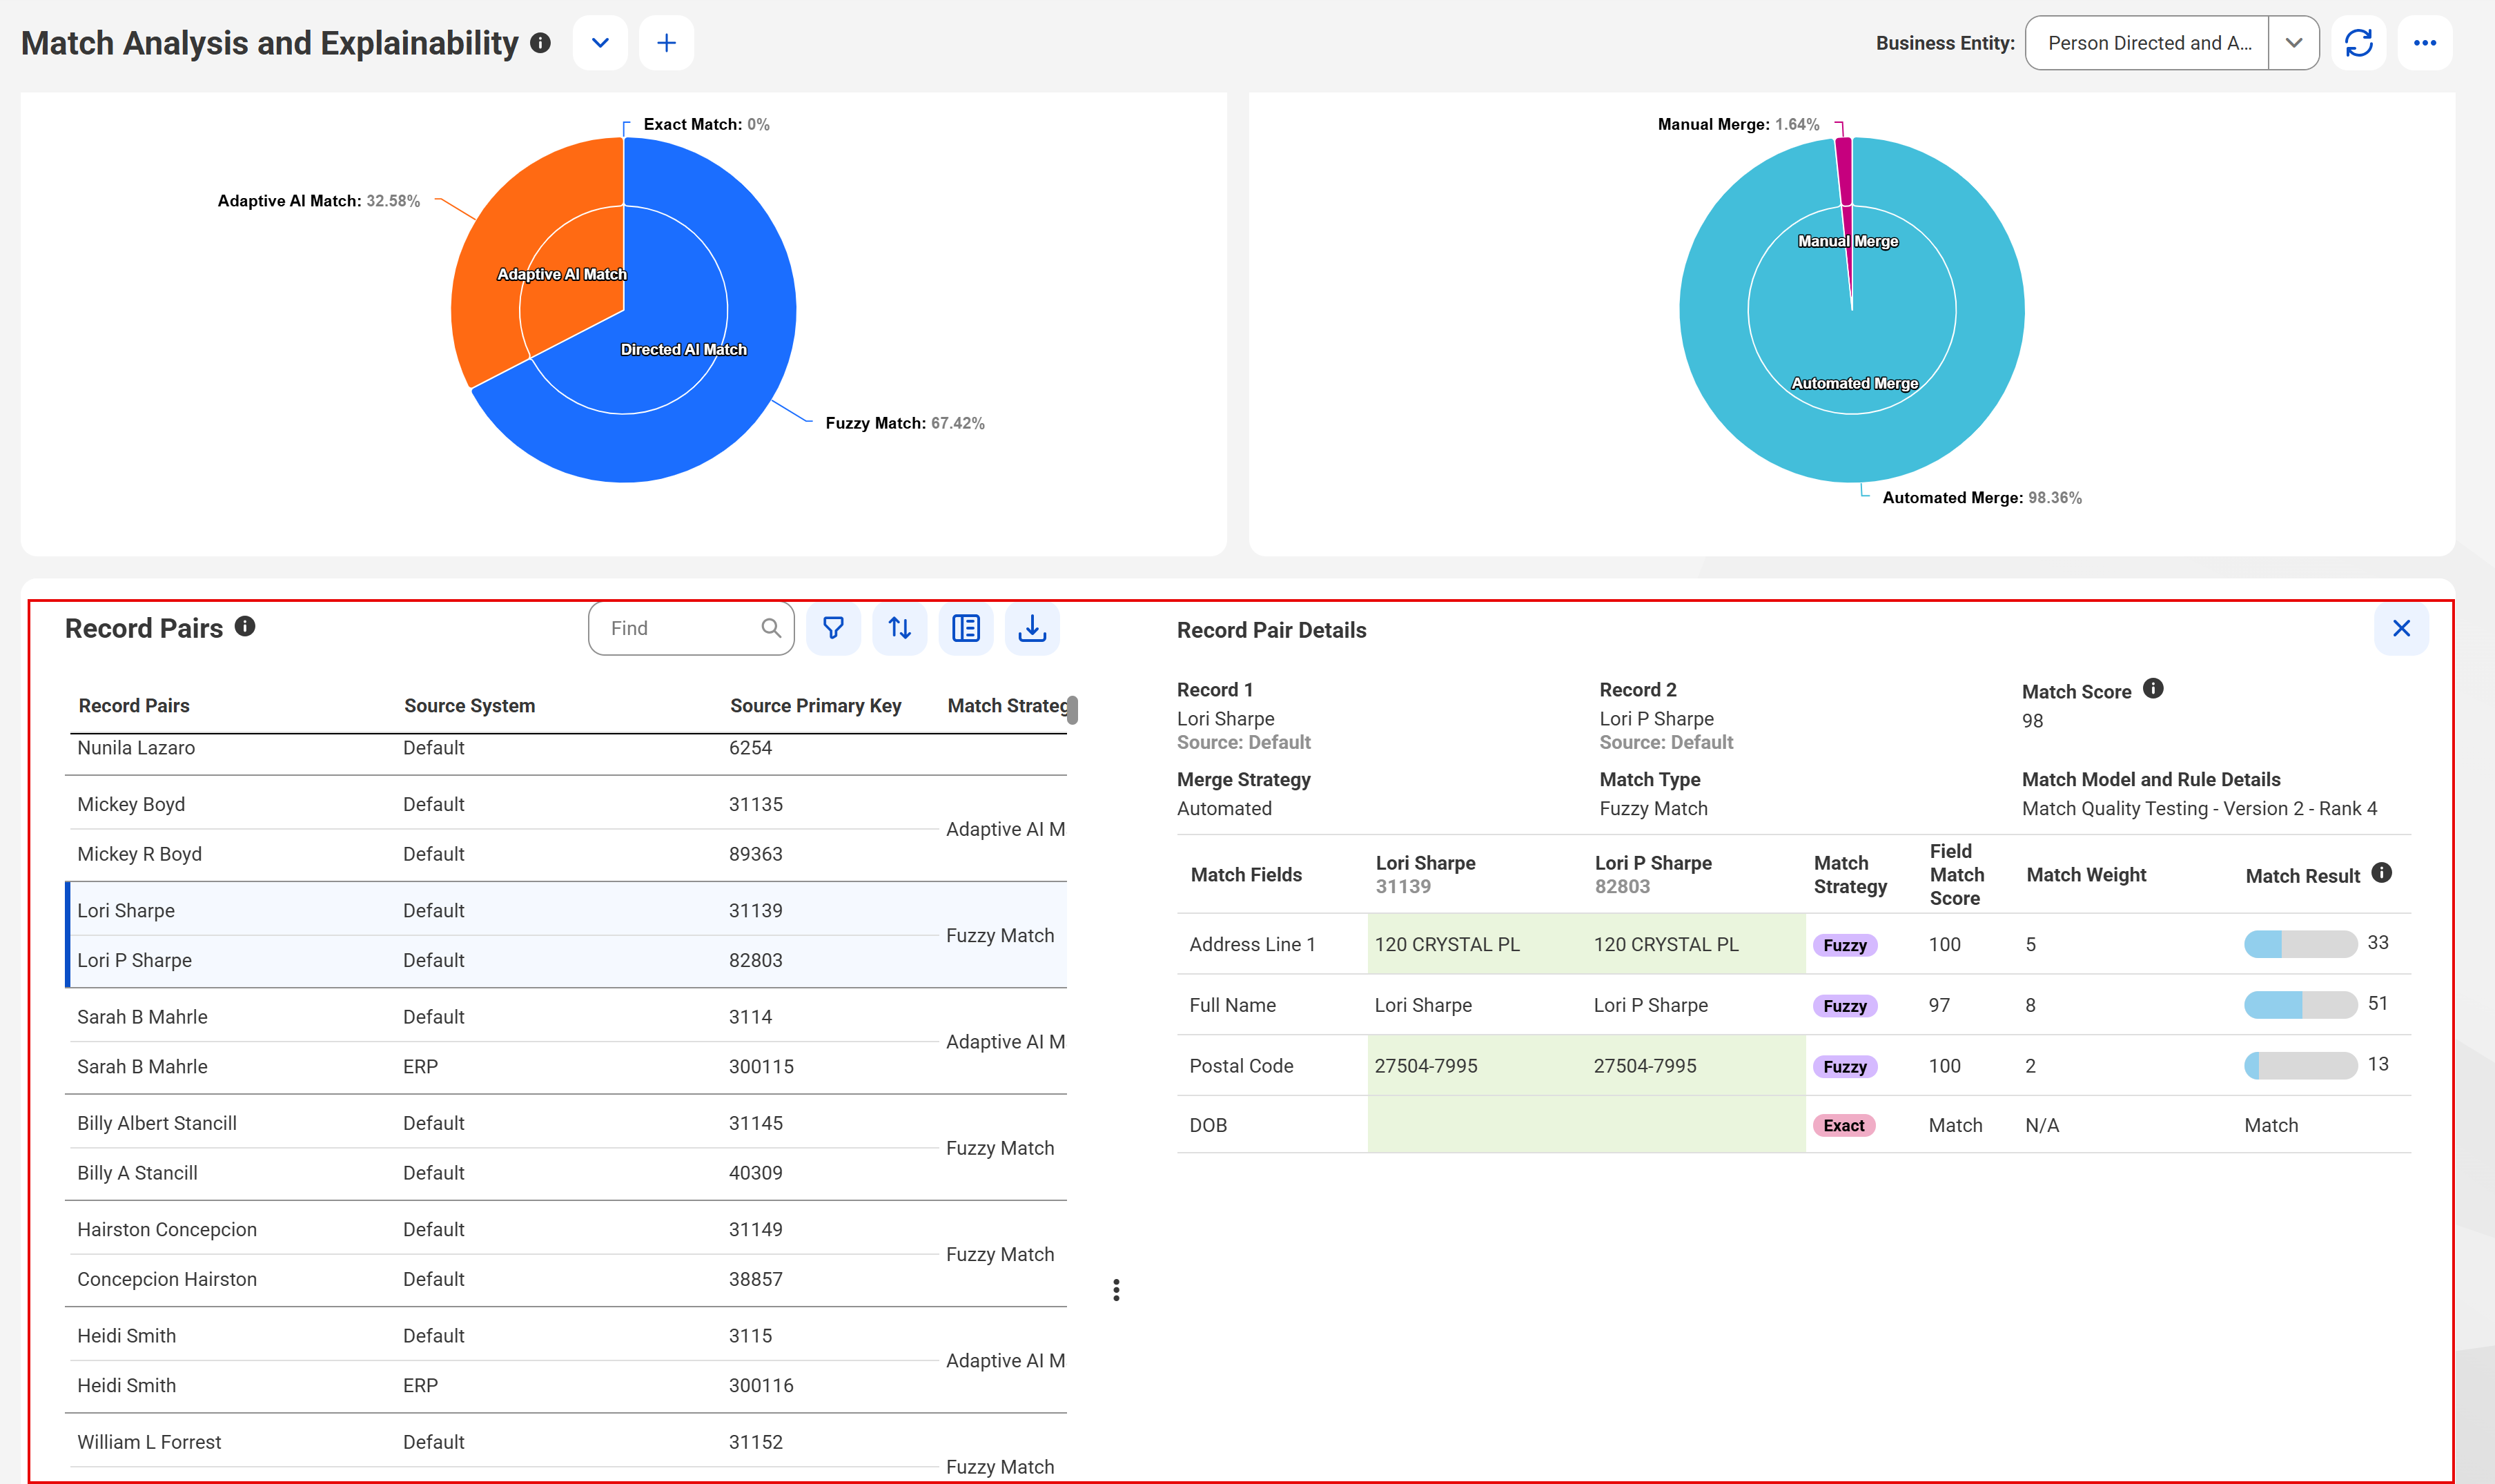Sort by Record Pairs column header
Image resolution: width=2495 pixels, height=1484 pixels.
click(134, 706)
